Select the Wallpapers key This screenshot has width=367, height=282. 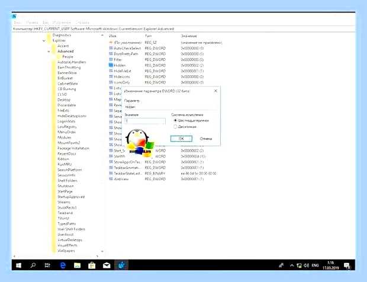click(x=66, y=251)
